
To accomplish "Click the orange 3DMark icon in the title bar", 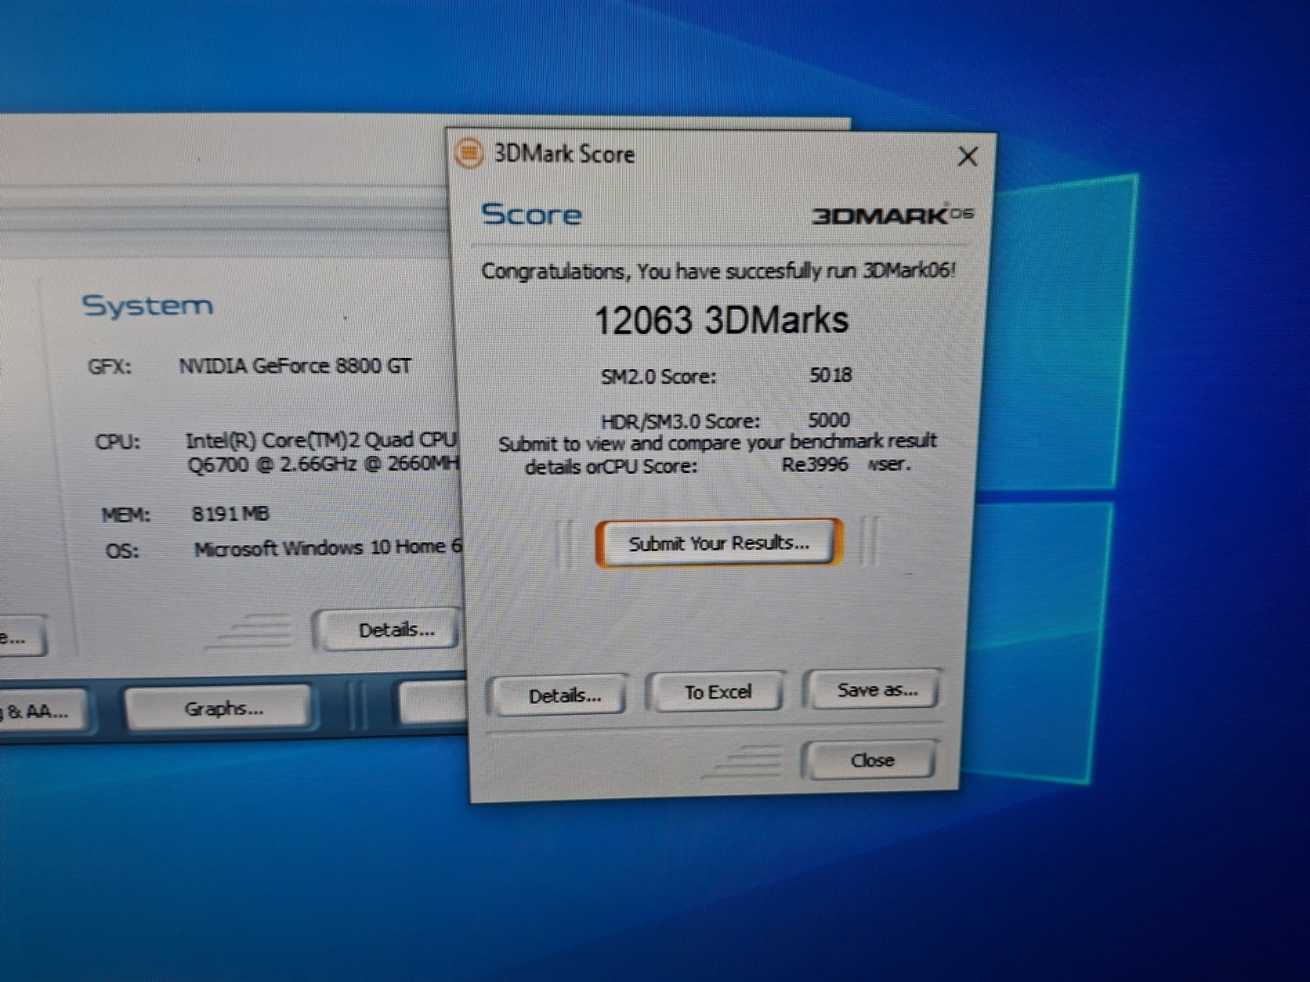I will coord(469,153).
